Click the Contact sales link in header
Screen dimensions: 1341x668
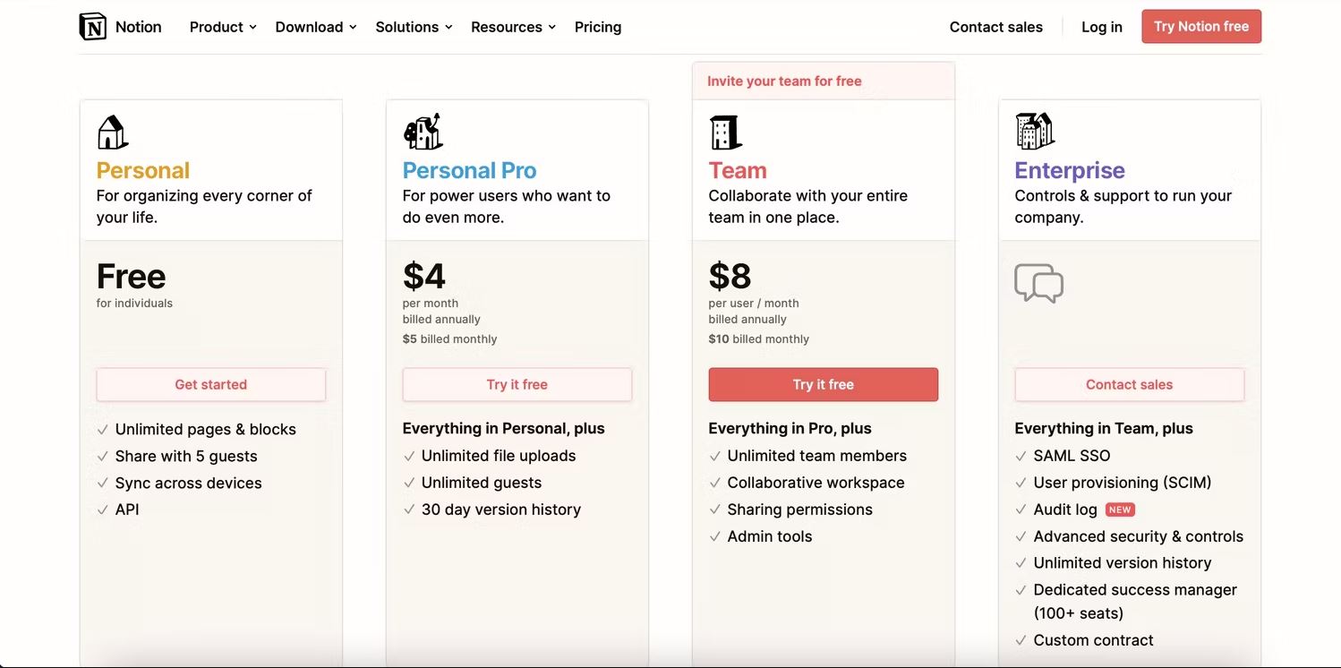(x=996, y=27)
